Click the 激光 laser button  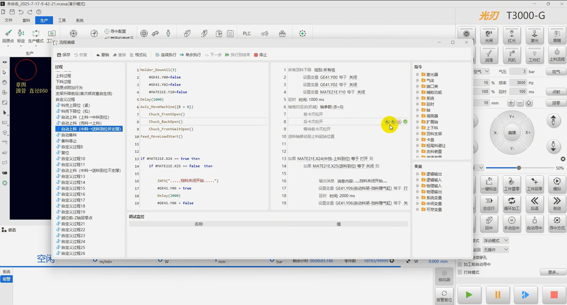pyautogui.click(x=534, y=35)
